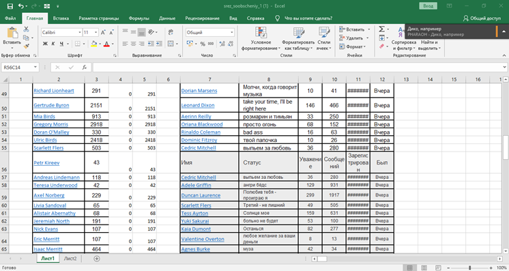Center text horizontally

click(x=133, y=44)
